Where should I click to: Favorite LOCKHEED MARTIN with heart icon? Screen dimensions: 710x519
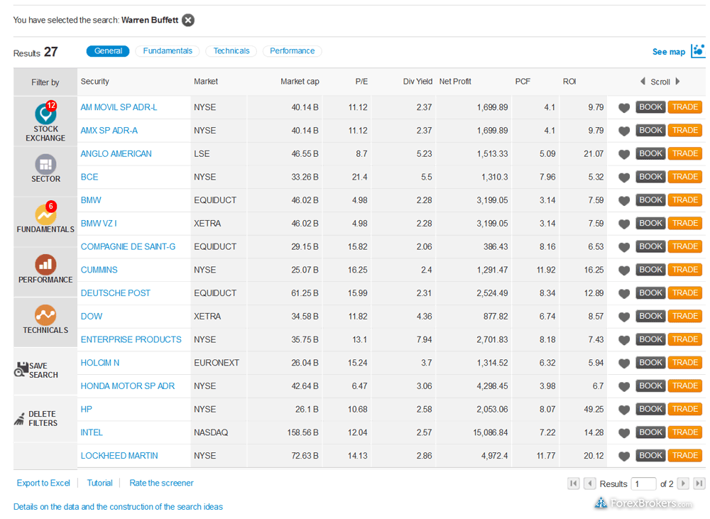624,456
